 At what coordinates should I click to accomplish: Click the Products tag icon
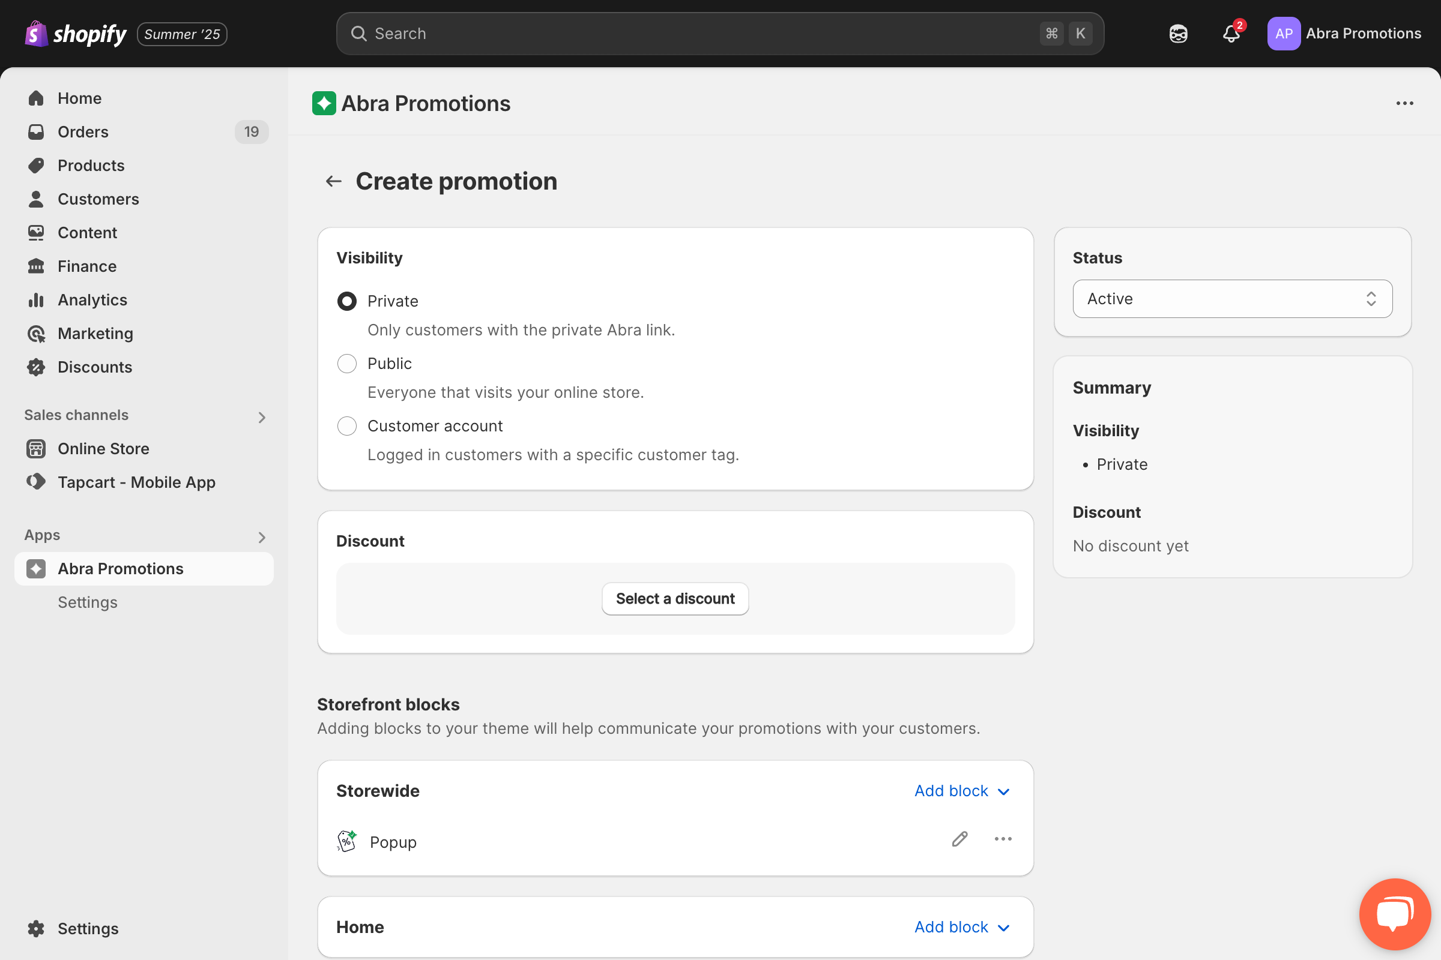pos(36,166)
